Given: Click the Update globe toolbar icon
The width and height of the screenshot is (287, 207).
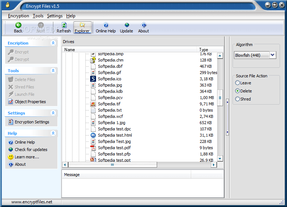Looking at the screenshot, I should click(127, 25).
